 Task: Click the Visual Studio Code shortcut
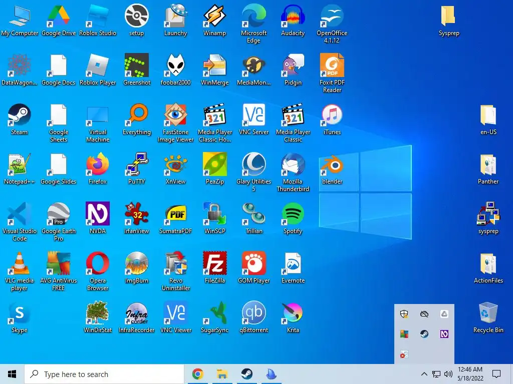point(20,221)
